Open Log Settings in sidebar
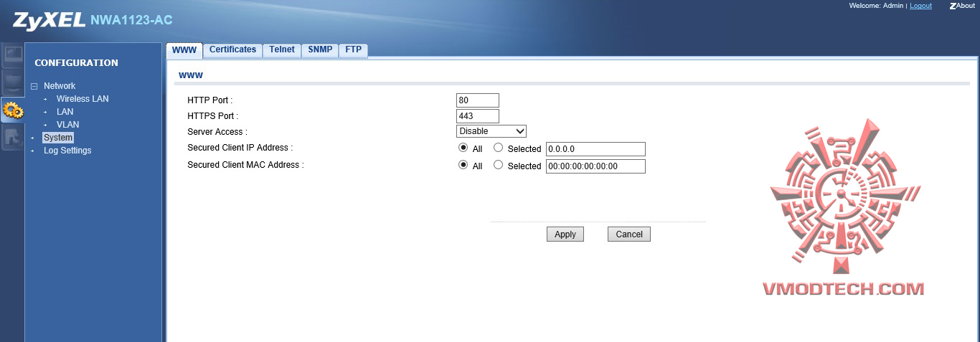This screenshot has height=342, width=980. [67, 151]
